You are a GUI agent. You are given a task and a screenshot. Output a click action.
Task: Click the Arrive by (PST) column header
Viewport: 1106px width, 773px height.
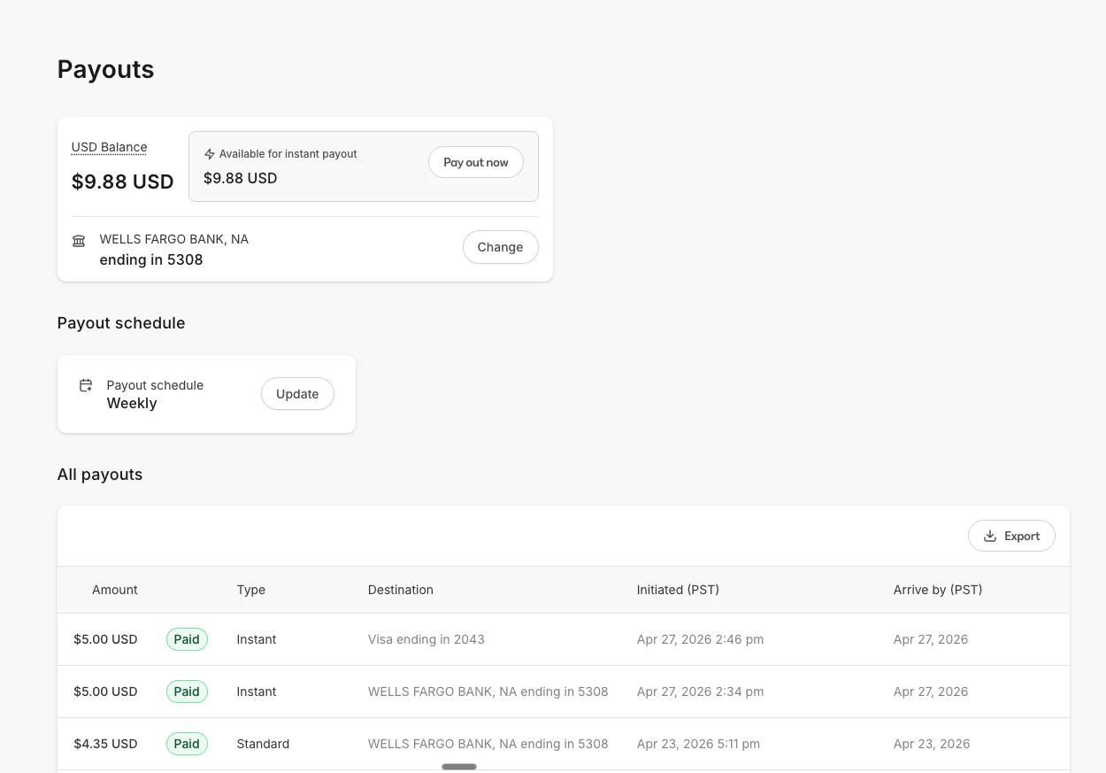938,590
